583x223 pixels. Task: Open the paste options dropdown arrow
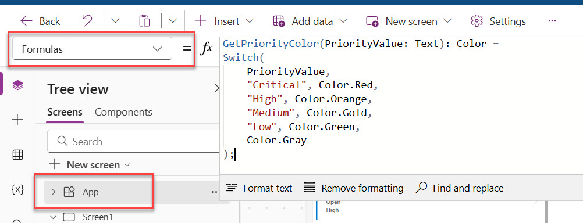pos(173,21)
